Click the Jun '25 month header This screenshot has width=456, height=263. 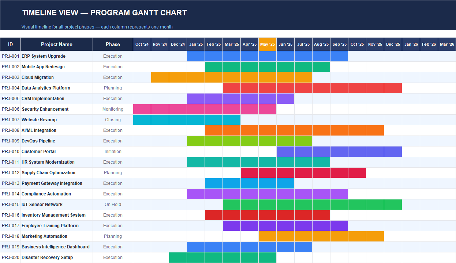click(285, 44)
